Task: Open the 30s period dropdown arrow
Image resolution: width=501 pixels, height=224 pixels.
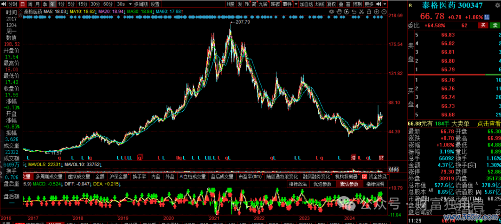Action: [x=131, y=4]
